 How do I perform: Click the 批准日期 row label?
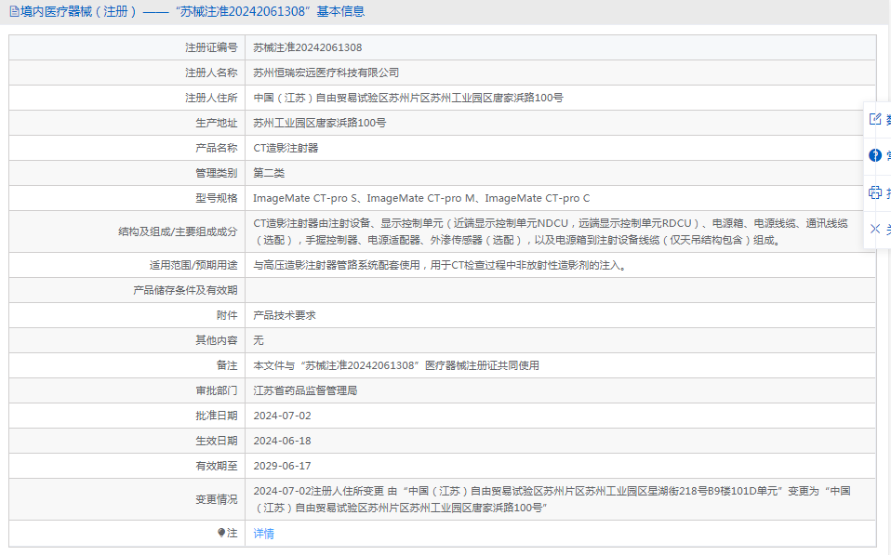click(217, 416)
